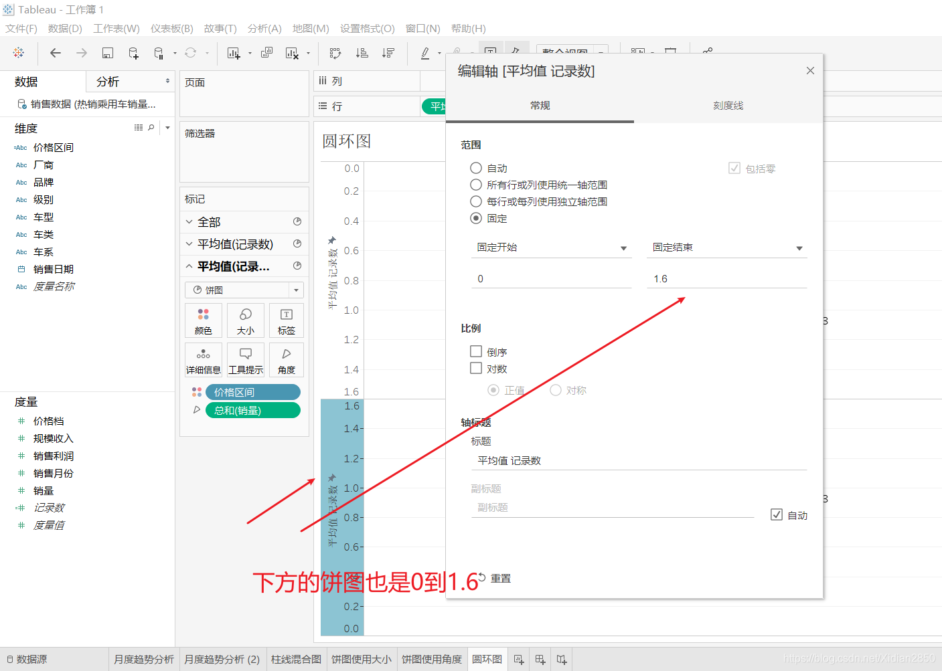Close the 编辑轴 dialog
The width and height of the screenshot is (942, 671).
click(x=810, y=71)
